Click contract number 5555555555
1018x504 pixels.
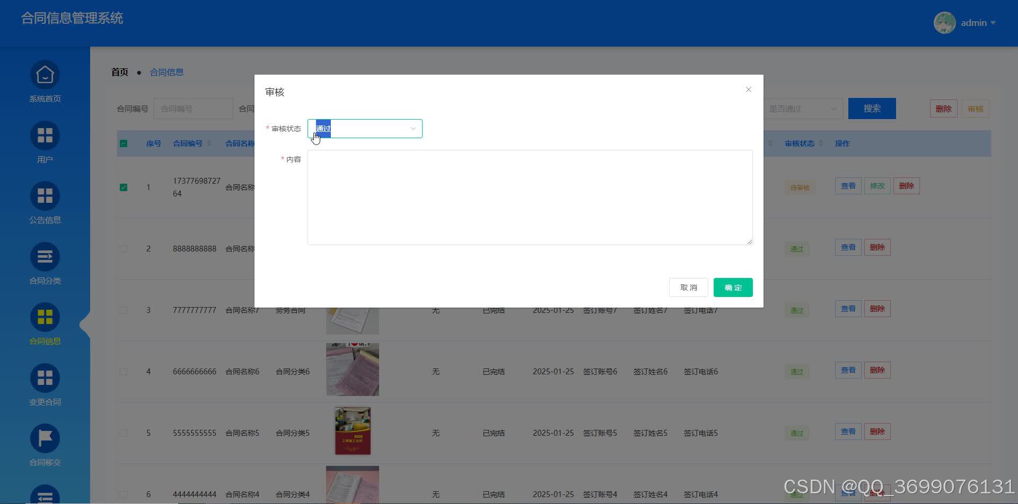(x=195, y=433)
